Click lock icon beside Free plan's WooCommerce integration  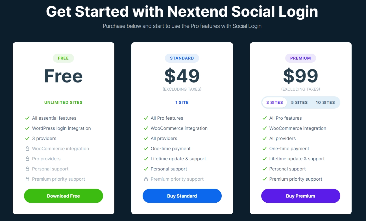point(27,148)
